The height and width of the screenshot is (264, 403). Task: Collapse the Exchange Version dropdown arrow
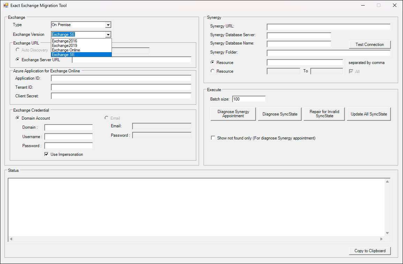tap(108, 34)
